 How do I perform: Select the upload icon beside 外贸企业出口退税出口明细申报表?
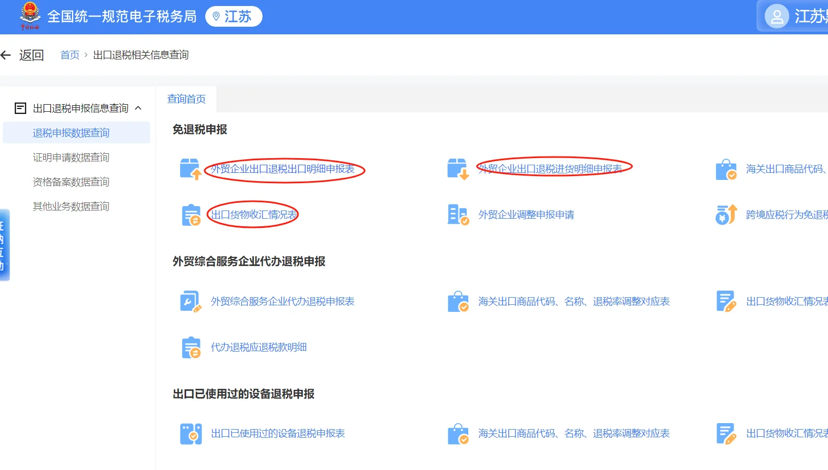[189, 169]
